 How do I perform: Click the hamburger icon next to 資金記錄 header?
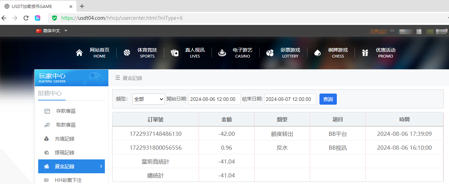117,78
